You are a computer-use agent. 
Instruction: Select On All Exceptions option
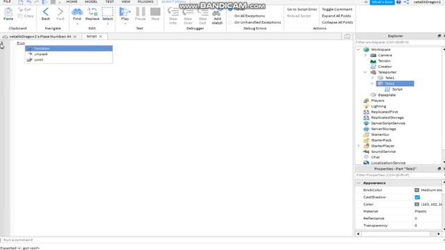tap(230, 16)
